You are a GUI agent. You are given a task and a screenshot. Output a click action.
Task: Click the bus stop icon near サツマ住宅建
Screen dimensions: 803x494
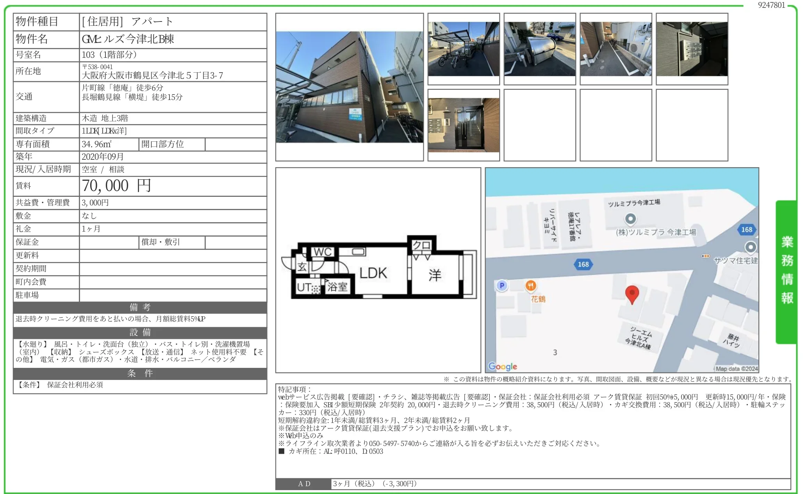coord(705,256)
